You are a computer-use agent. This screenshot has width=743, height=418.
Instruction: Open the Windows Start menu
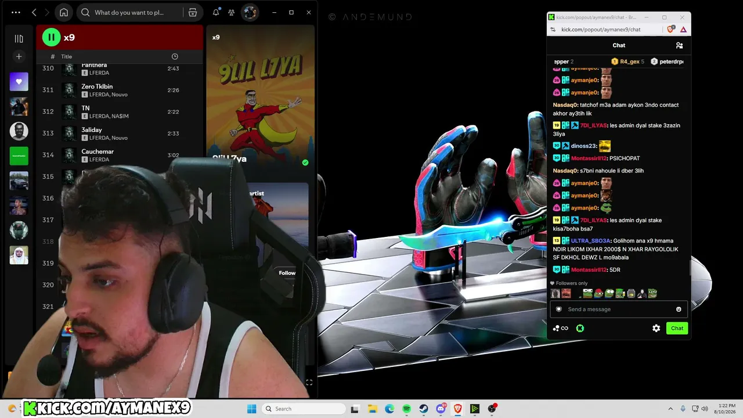tap(251, 409)
